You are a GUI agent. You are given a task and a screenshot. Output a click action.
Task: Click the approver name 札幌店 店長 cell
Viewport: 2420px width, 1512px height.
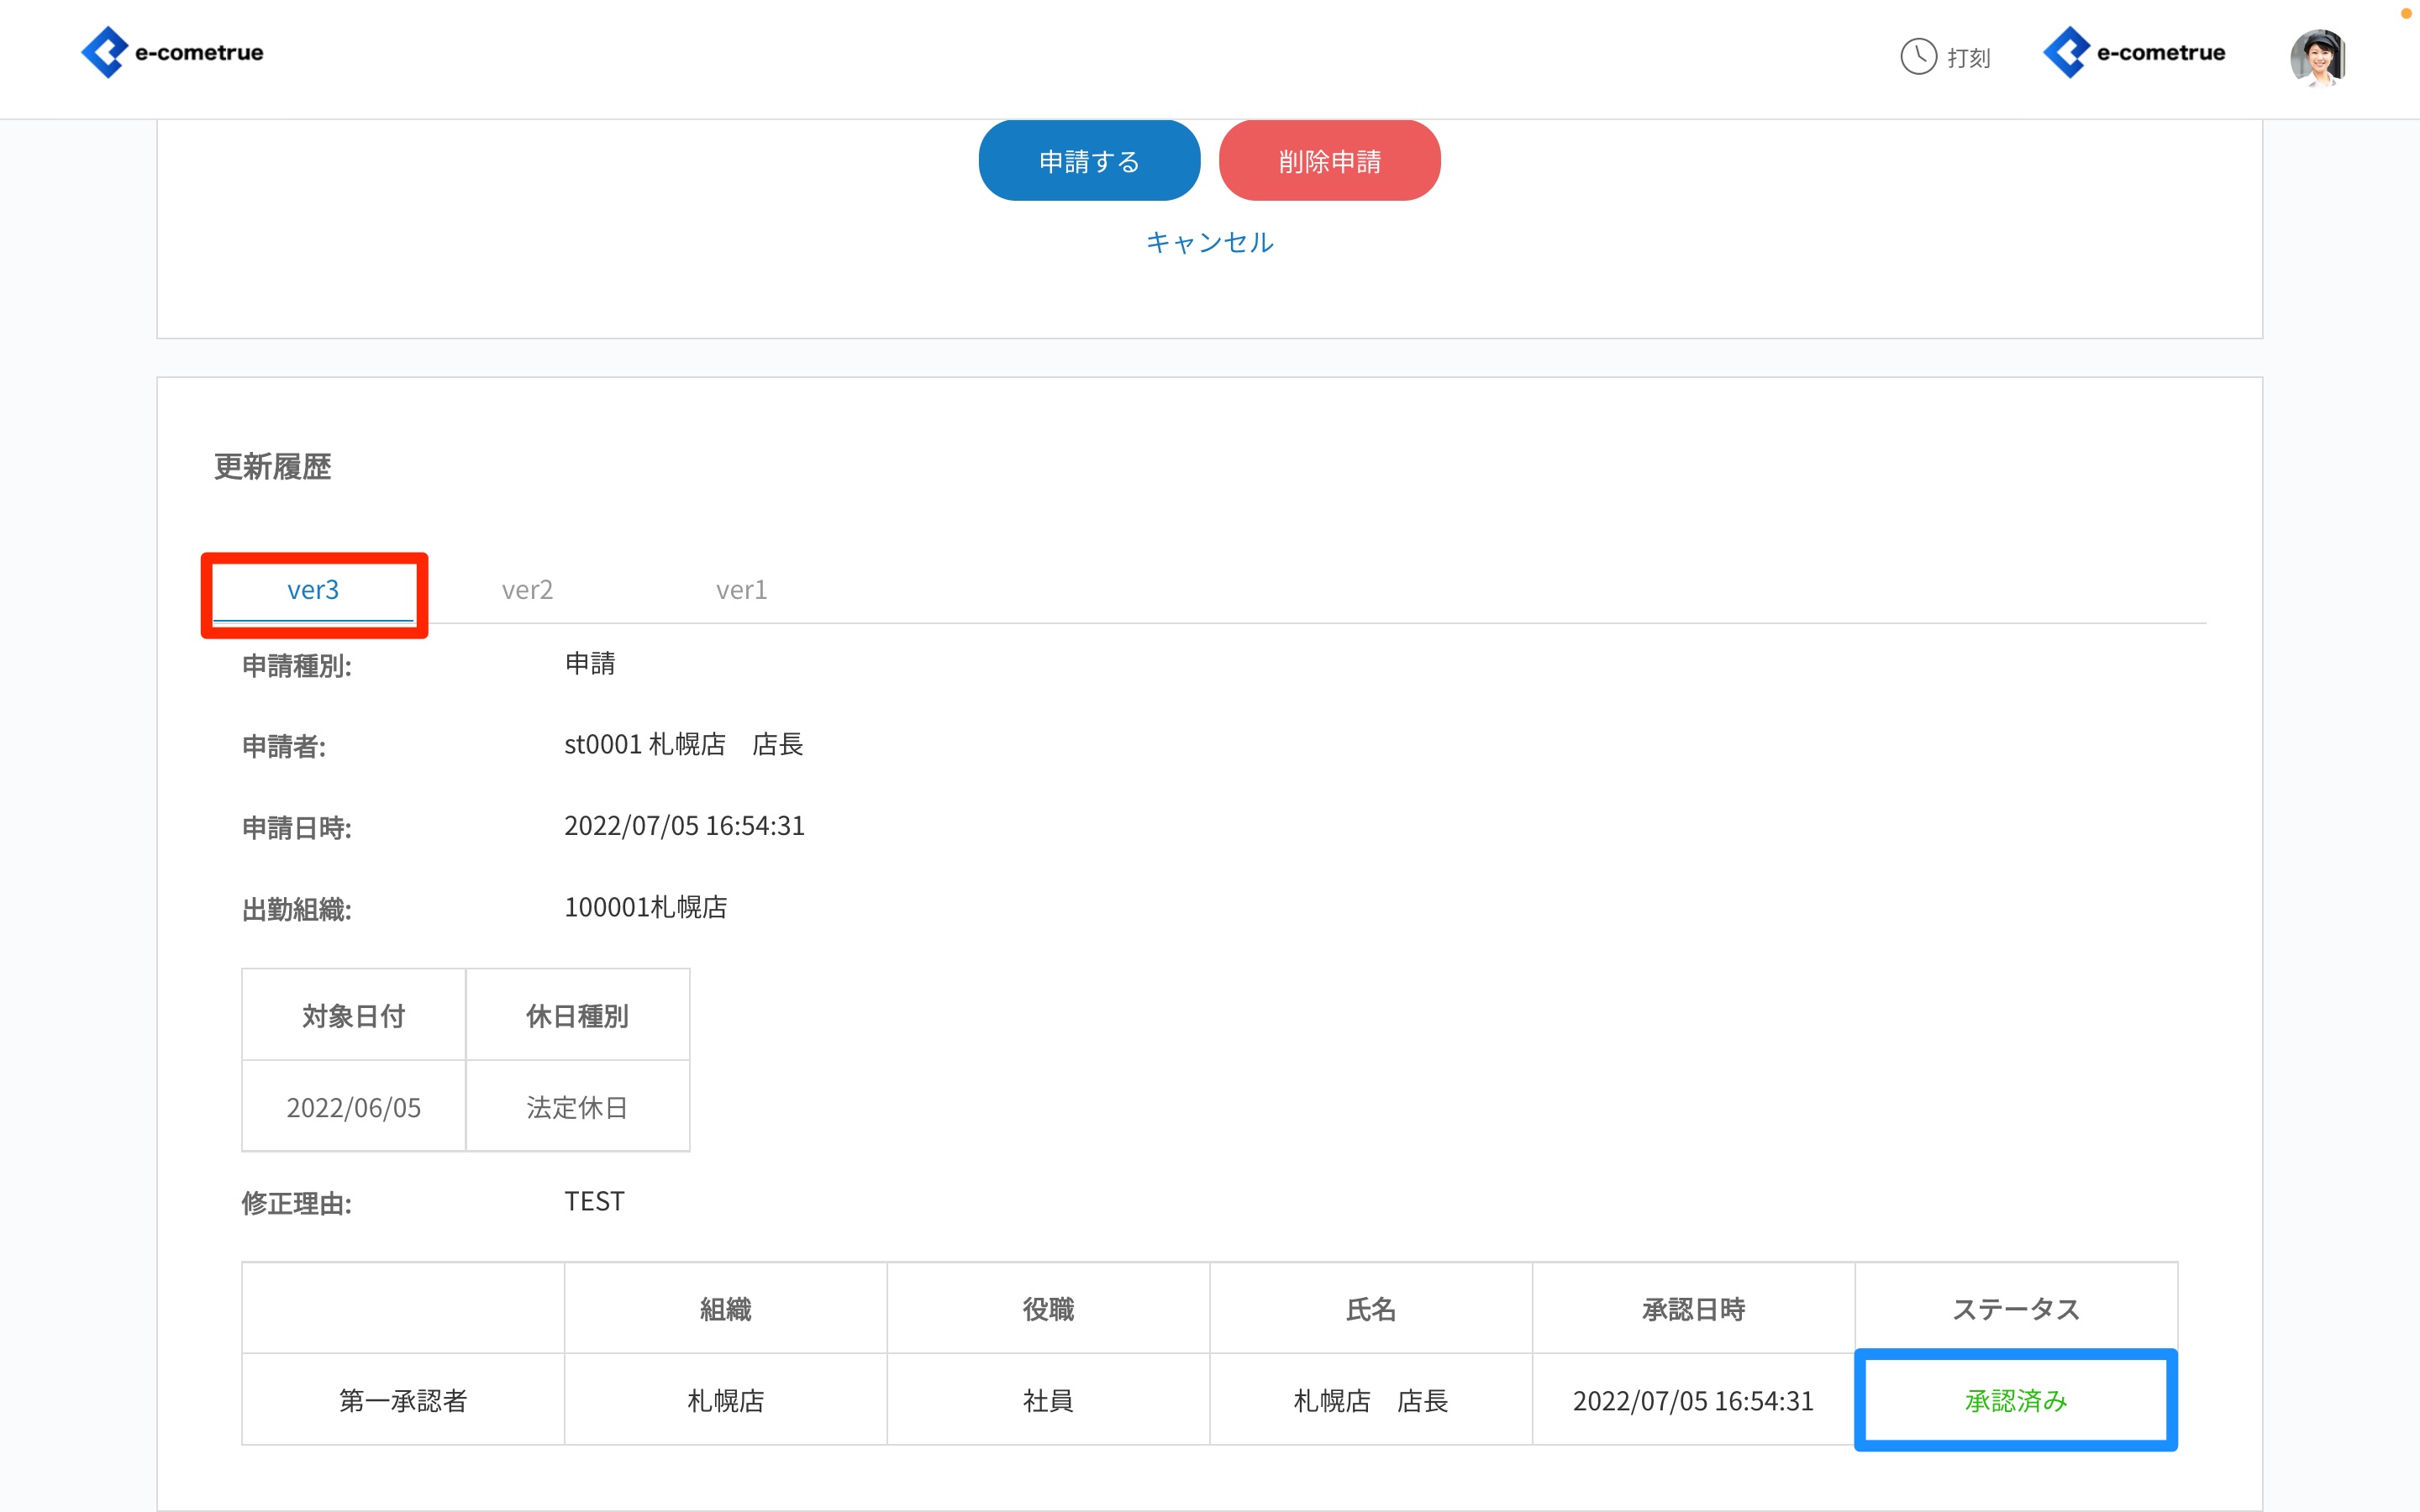tap(1370, 1400)
